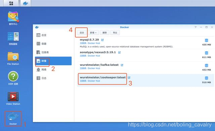The height and width of the screenshot is (131, 215).
Task: Click the MySQL description text line
Action: 126,46
